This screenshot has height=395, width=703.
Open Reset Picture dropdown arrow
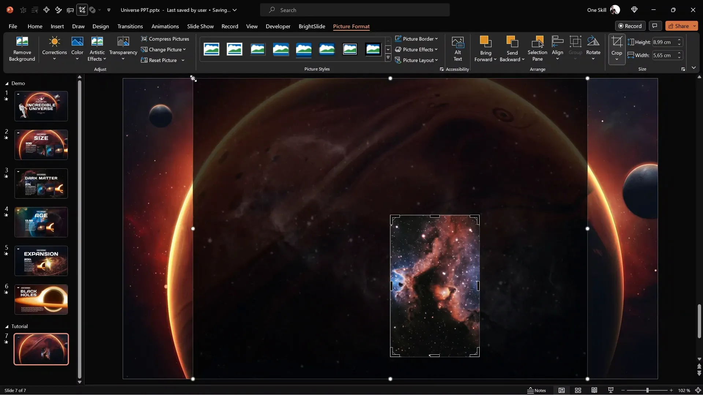(x=183, y=60)
